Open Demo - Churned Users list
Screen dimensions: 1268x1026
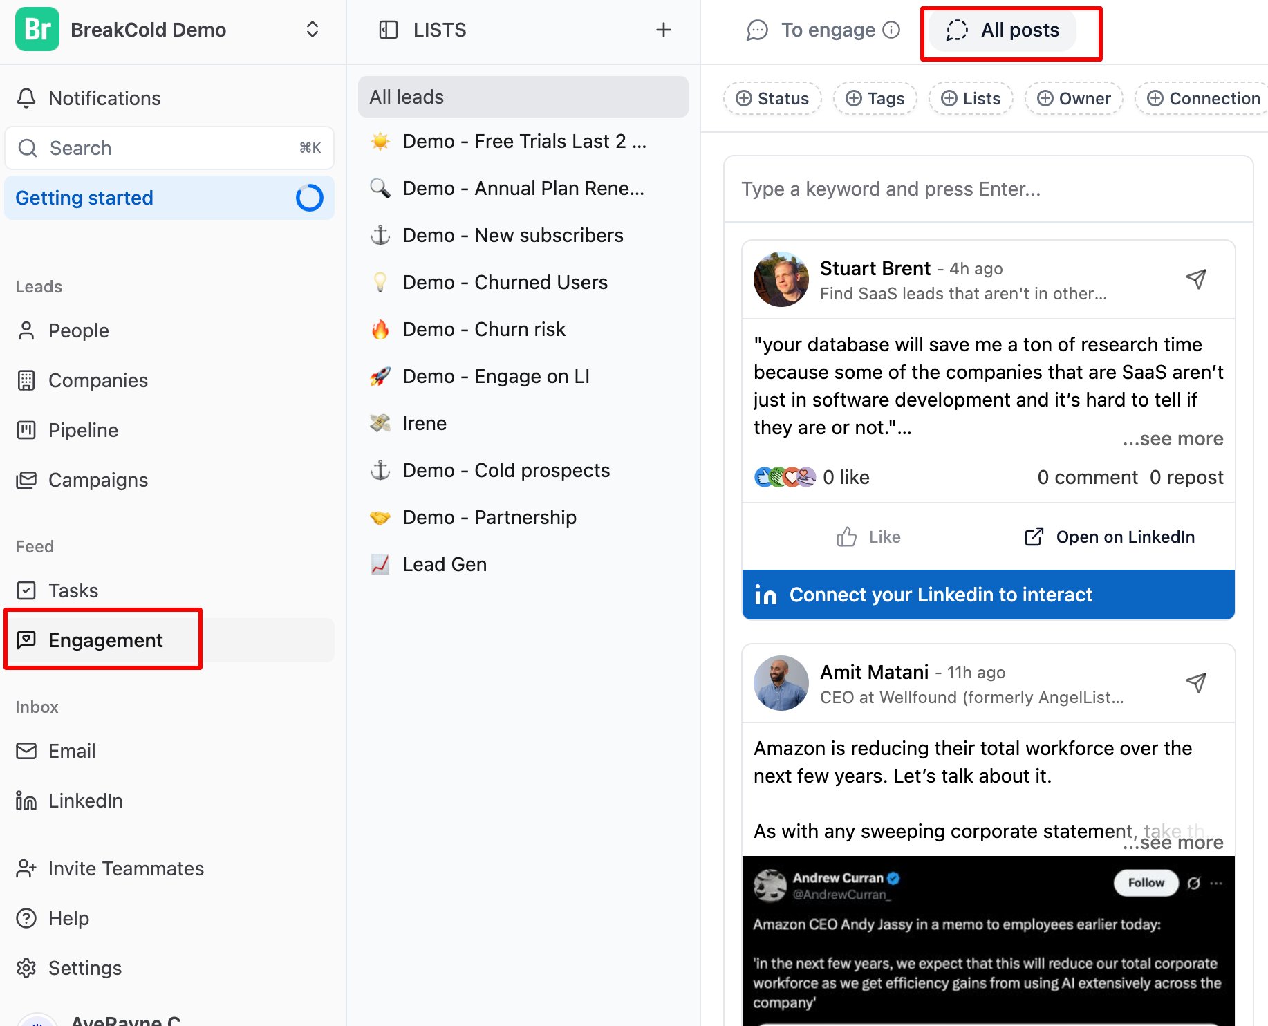tap(523, 282)
